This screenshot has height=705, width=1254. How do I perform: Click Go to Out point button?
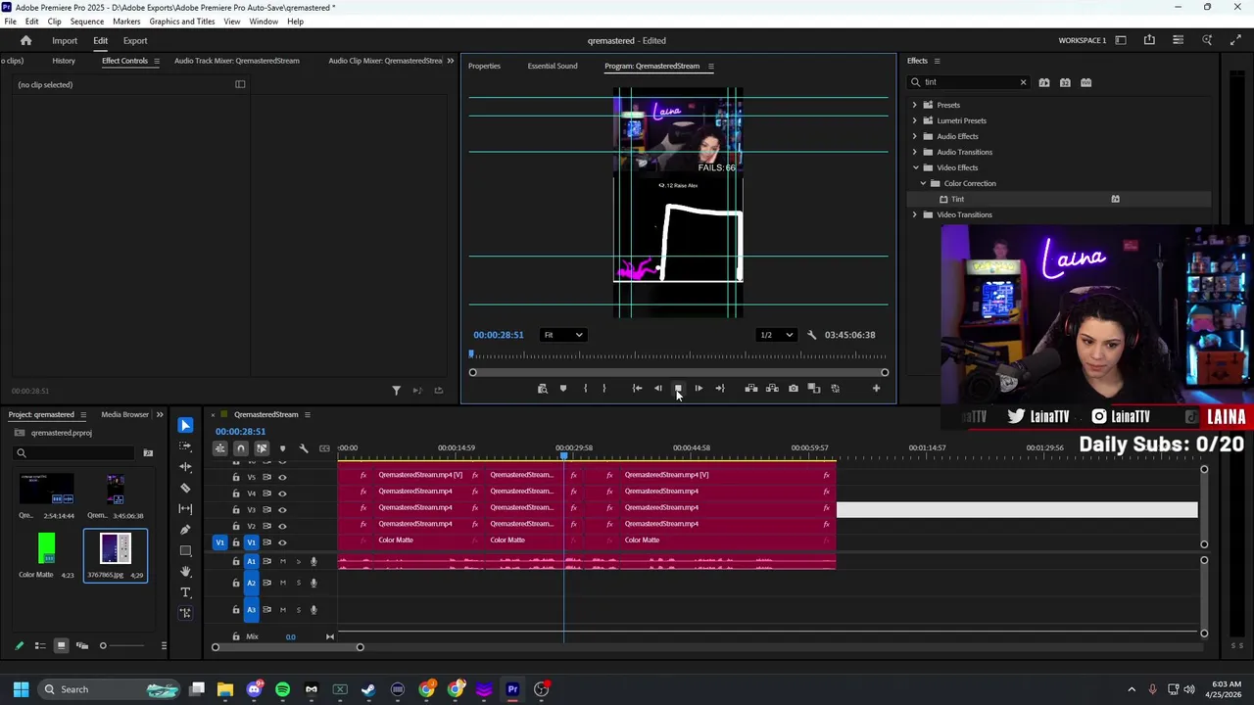point(720,389)
